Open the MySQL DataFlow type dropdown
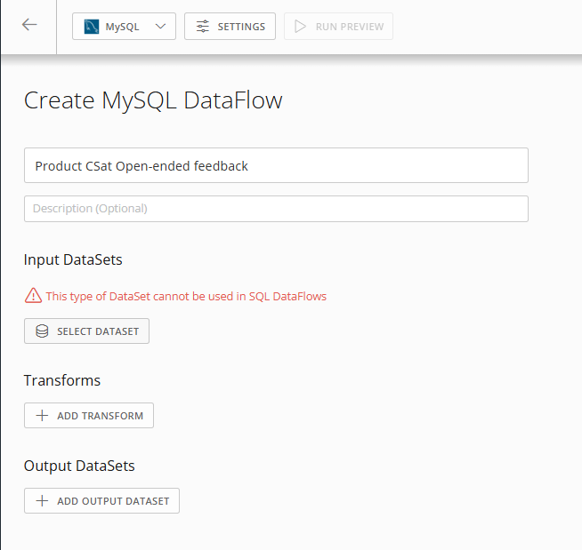 [124, 27]
